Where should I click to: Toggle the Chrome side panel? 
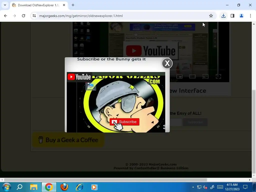tap(232, 16)
